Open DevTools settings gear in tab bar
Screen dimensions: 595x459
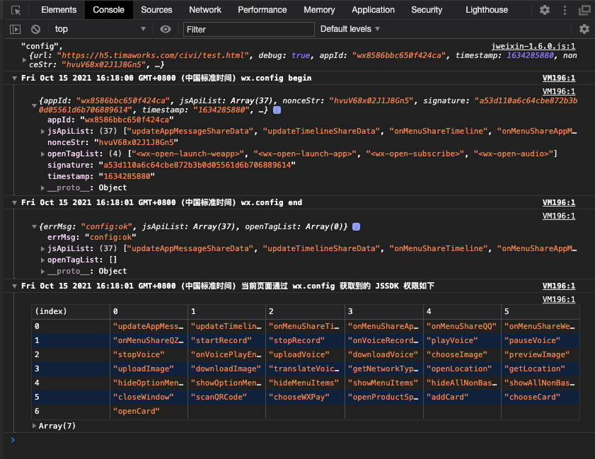point(544,10)
